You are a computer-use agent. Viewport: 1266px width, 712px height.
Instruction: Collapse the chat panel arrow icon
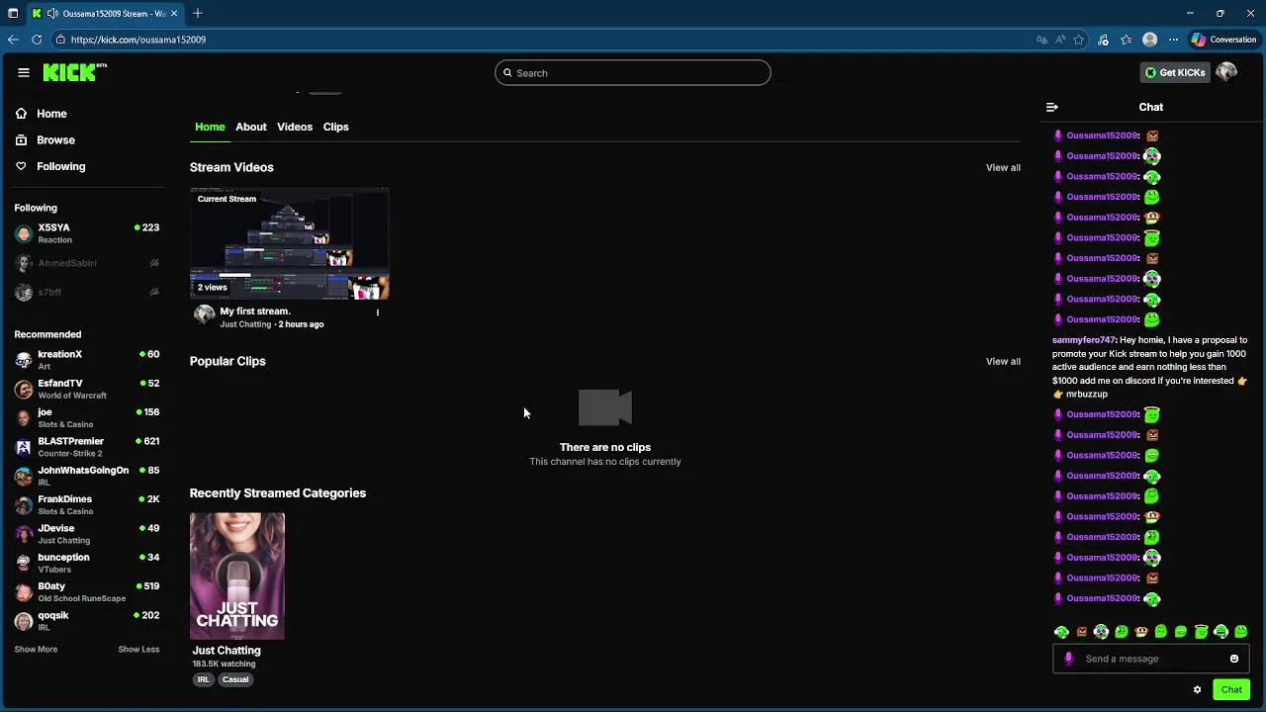pyautogui.click(x=1052, y=107)
